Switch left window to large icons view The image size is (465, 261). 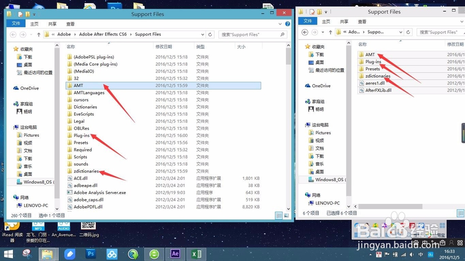[x=286, y=215]
